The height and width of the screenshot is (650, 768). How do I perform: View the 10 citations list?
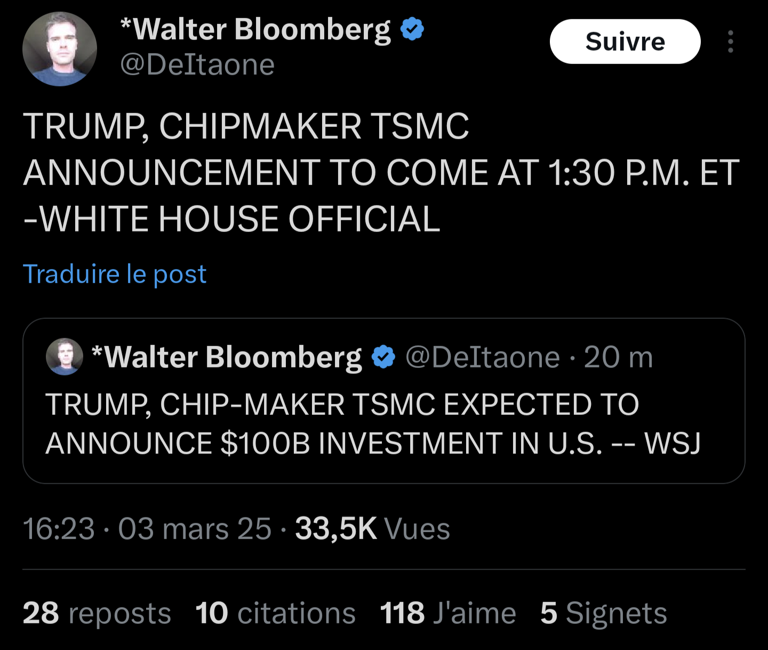(275, 613)
